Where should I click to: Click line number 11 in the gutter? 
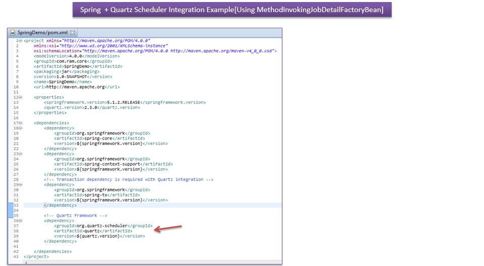click(16, 92)
